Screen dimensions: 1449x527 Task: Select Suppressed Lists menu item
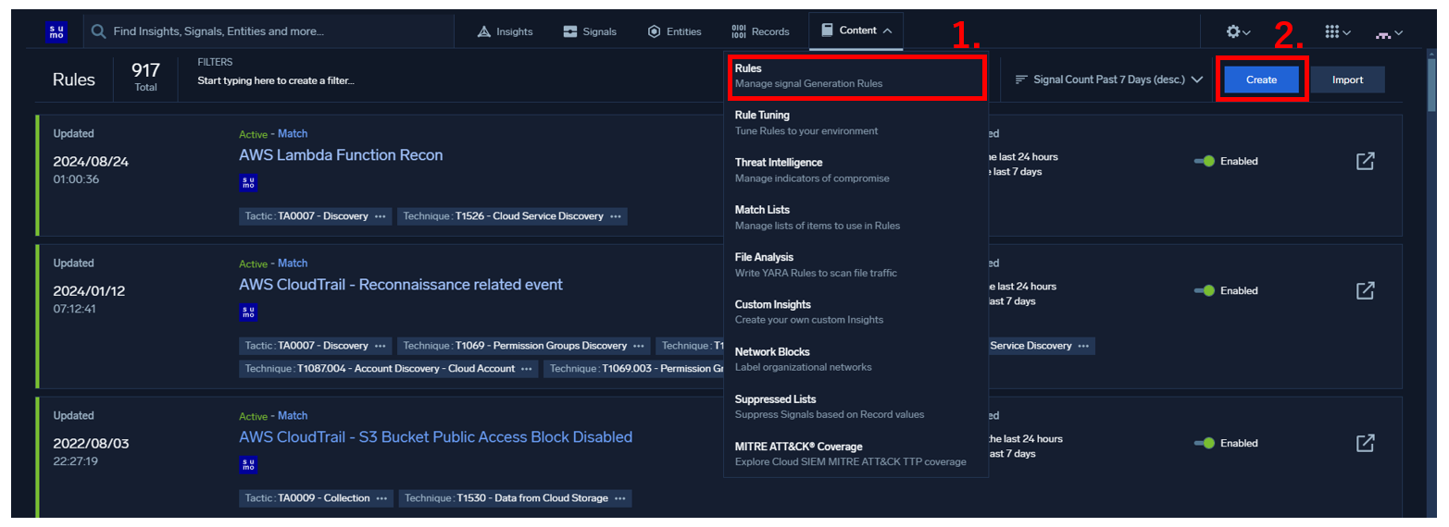coord(856,406)
